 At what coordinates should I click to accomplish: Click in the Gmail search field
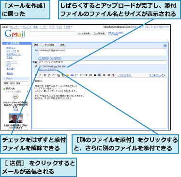tap(52, 33)
